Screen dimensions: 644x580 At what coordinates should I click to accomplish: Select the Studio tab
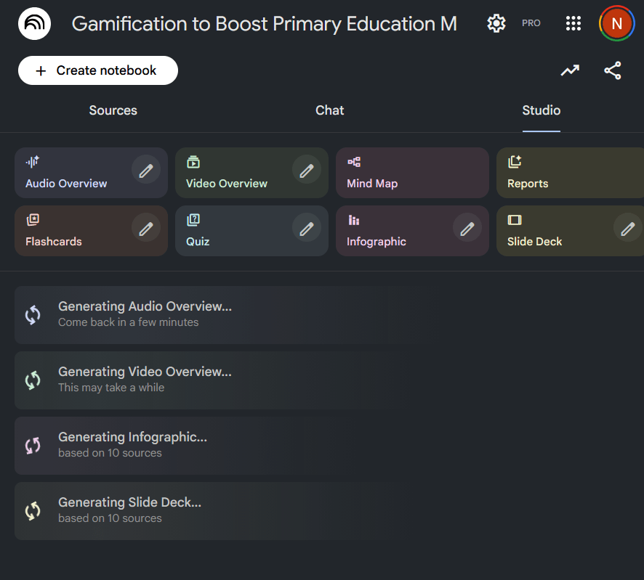point(541,110)
